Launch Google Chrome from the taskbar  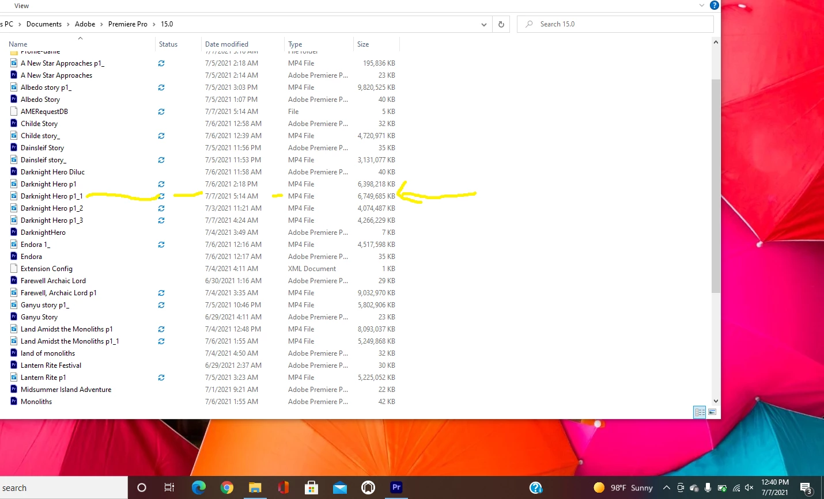tap(227, 487)
